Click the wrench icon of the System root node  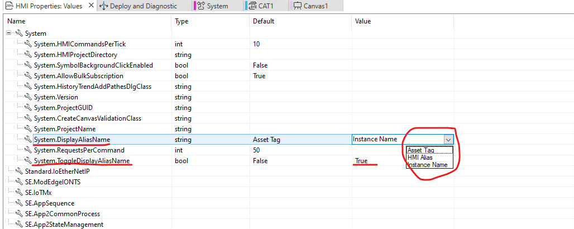[x=19, y=34]
